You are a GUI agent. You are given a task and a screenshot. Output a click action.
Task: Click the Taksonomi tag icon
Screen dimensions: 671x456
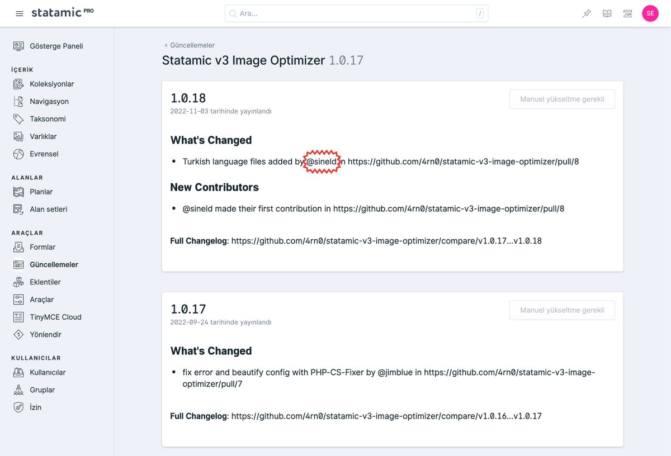[18, 118]
